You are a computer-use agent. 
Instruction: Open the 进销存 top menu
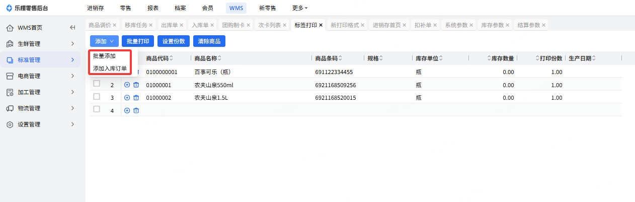click(x=95, y=8)
